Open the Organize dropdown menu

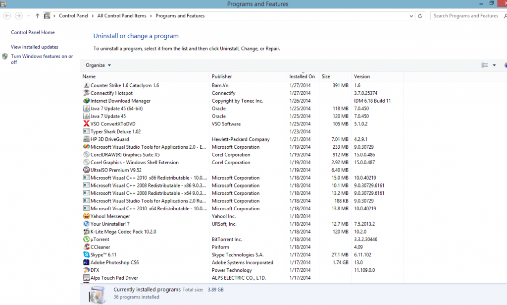99,65
